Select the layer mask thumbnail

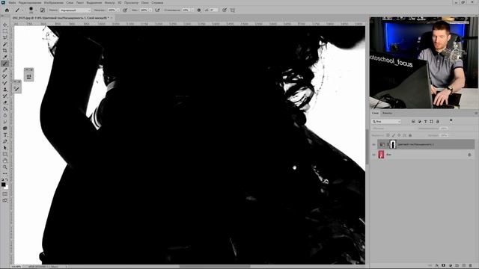tap(393, 144)
